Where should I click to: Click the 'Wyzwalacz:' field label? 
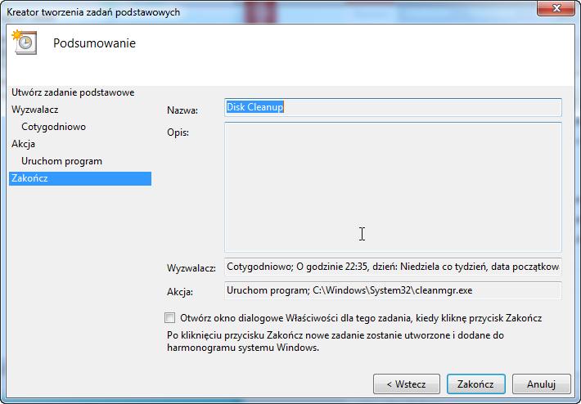point(191,268)
